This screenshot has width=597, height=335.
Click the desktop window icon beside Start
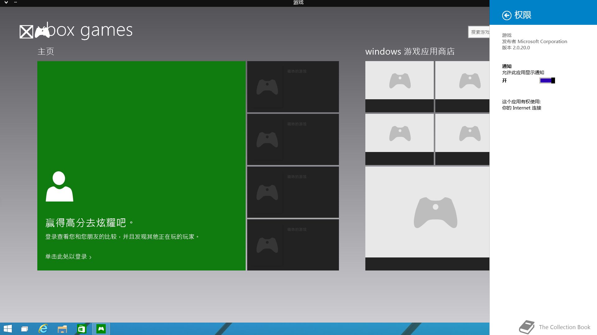point(24,329)
